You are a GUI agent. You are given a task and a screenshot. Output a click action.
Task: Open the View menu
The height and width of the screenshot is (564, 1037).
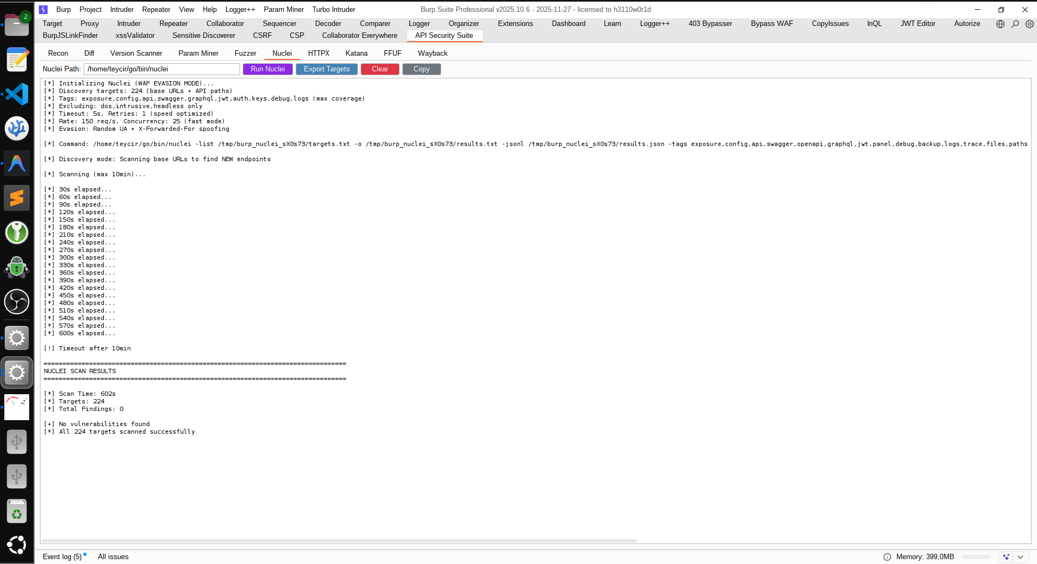187,9
